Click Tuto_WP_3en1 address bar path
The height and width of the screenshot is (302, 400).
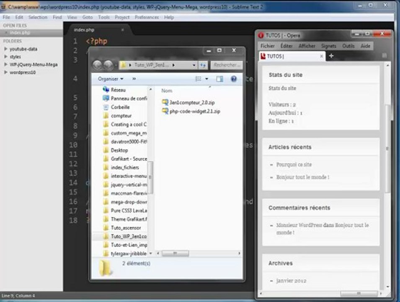(x=151, y=65)
